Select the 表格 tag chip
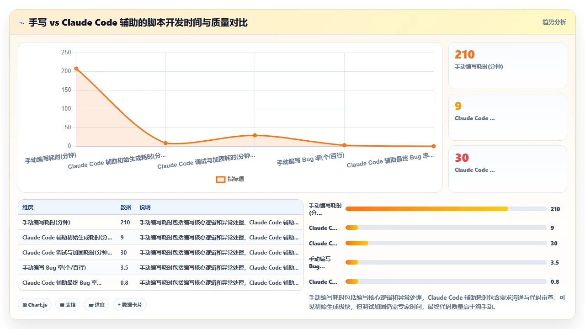Screen dimensions: 585x329 68,305
